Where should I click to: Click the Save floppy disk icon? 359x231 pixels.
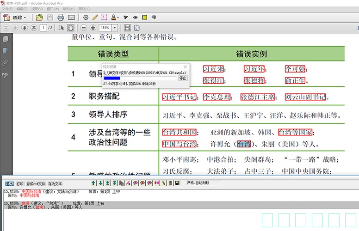50,18
